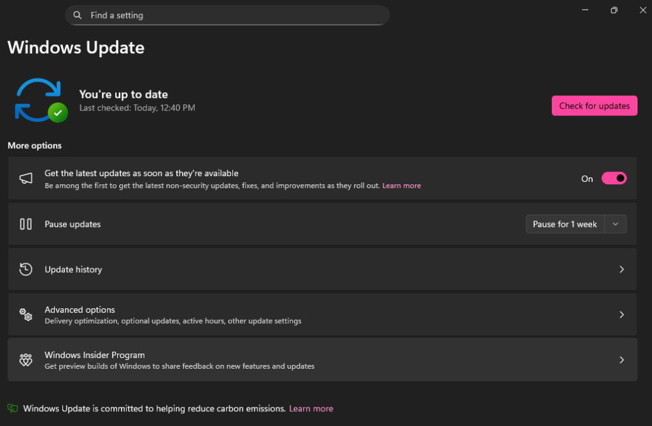Expand Update history using its chevron

(x=621, y=269)
